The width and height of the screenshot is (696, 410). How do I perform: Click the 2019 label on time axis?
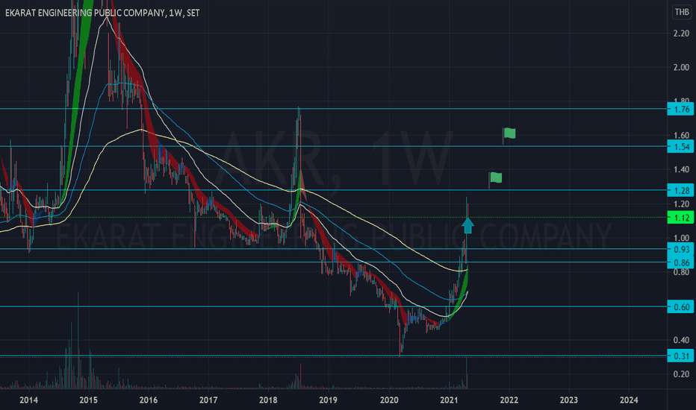(x=328, y=400)
